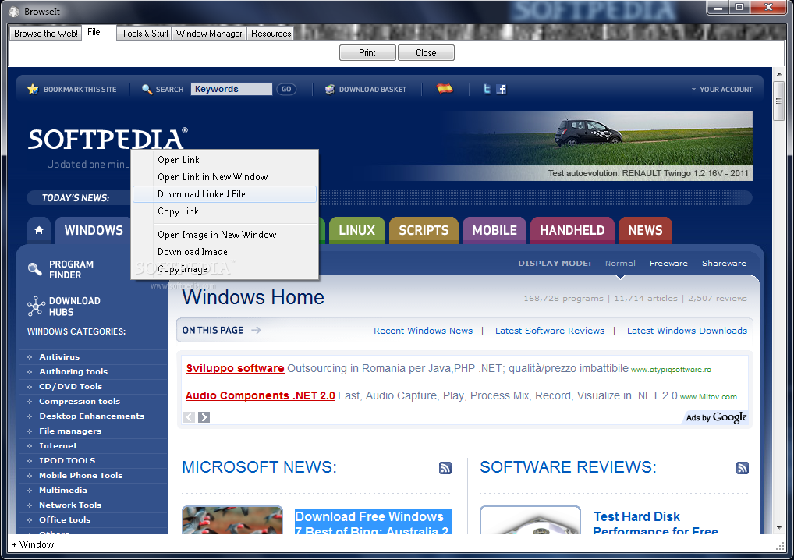The width and height of the screenshot is (794, 560).
Task: Open the Network Tools category
Action: click(70, 505)
